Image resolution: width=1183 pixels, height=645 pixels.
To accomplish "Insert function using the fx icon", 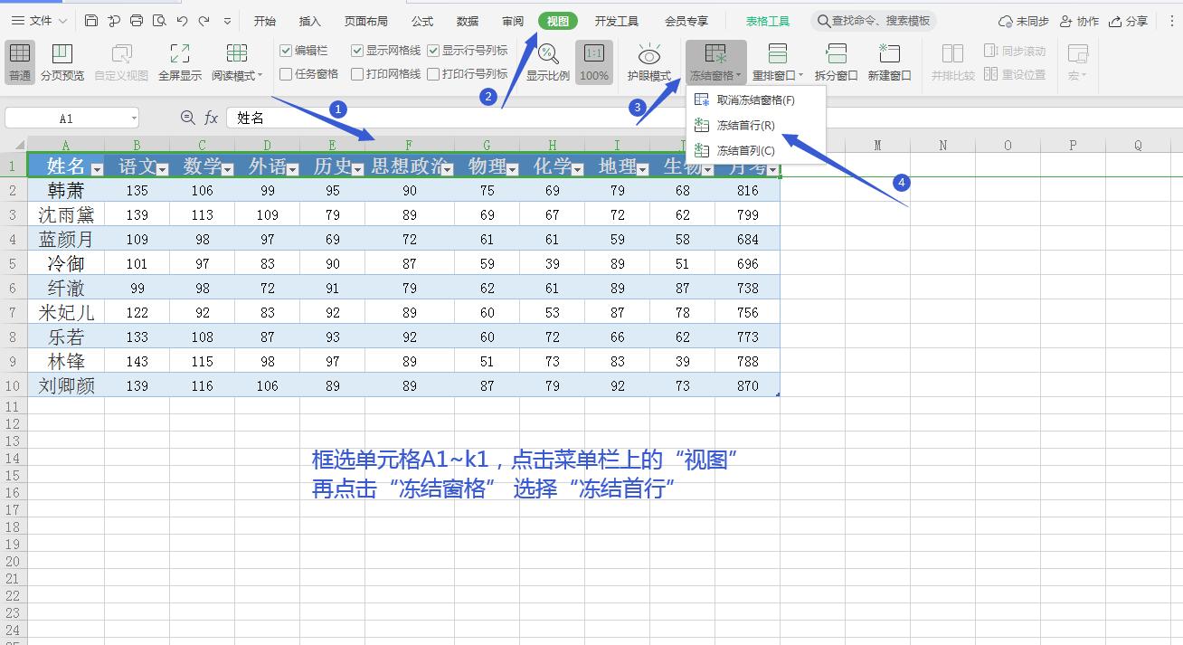I will [x=211, y=117].
